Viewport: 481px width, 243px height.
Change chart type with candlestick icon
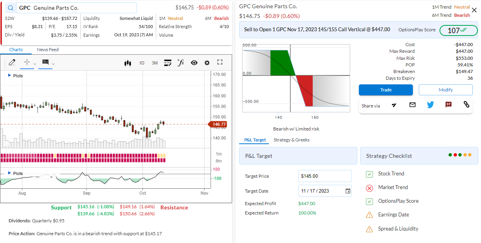pos(127,63)
